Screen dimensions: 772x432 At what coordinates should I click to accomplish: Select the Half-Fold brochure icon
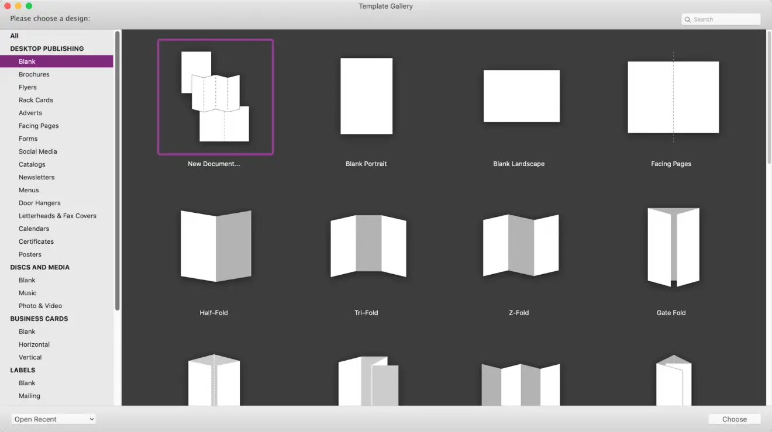(x=216, y=246)
